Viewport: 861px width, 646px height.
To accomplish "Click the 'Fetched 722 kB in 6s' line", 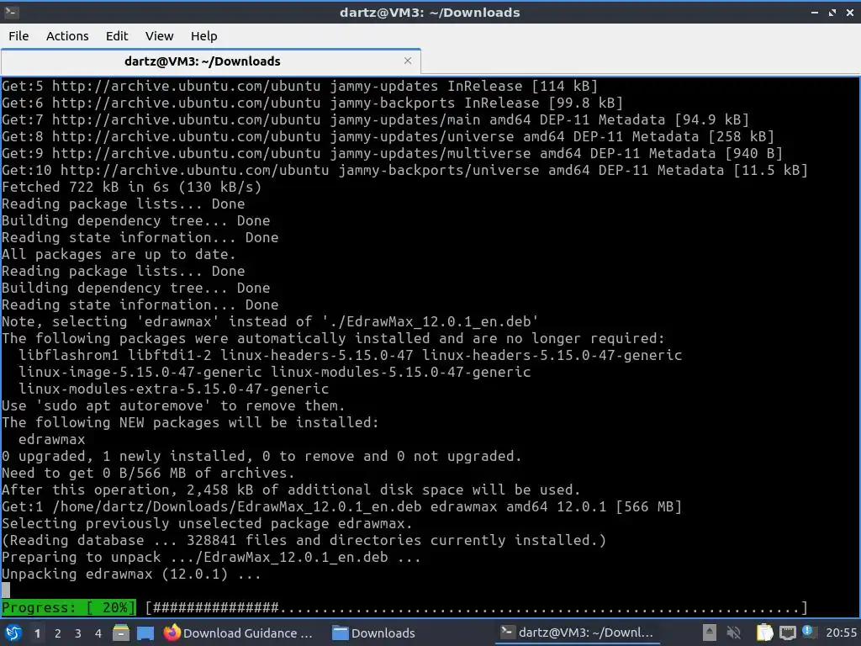I will 131,188.
